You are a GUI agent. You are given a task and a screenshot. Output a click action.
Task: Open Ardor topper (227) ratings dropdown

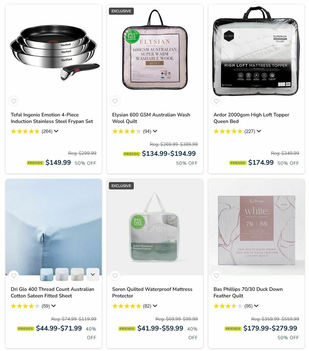point(259,131)
